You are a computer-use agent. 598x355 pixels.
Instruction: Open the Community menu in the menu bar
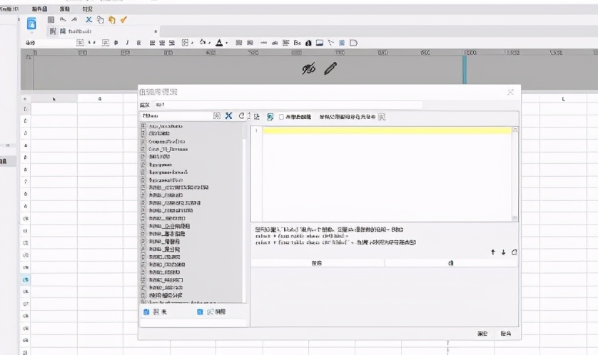click(87, 9)
